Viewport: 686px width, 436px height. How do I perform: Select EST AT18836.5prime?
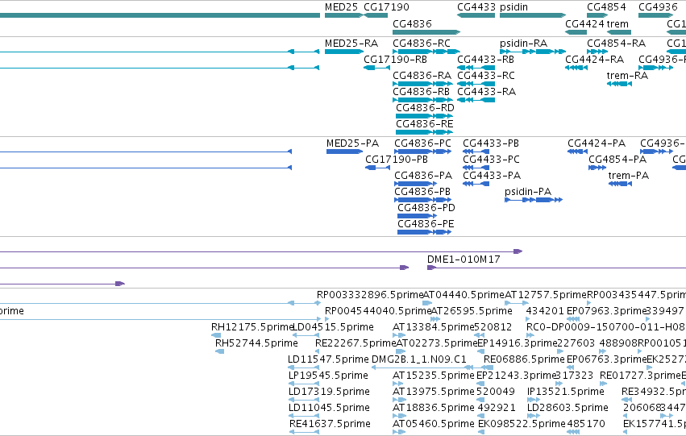coord(398,417)
